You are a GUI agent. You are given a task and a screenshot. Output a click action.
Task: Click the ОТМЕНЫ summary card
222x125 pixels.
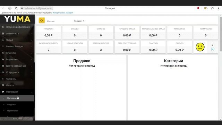tap(101, 32)
